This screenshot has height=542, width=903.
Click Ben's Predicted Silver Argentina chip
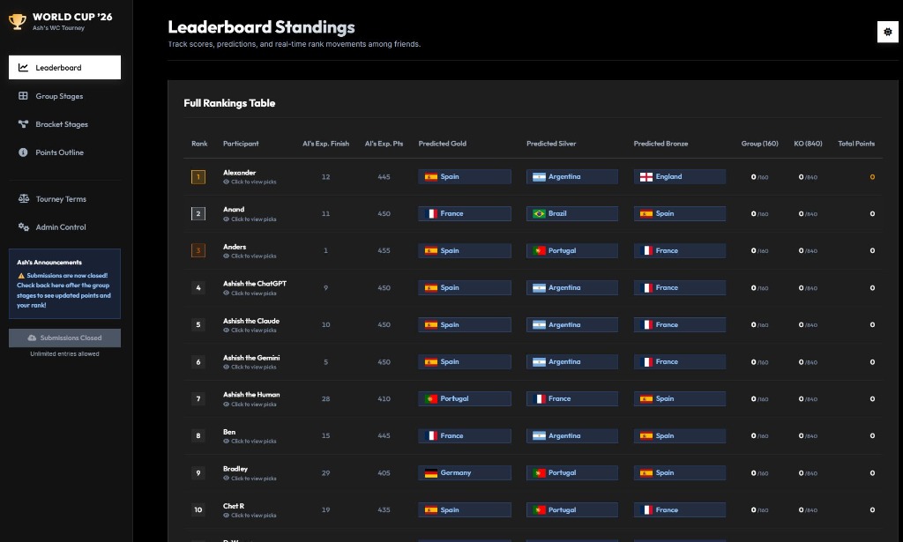coord(571,435)
